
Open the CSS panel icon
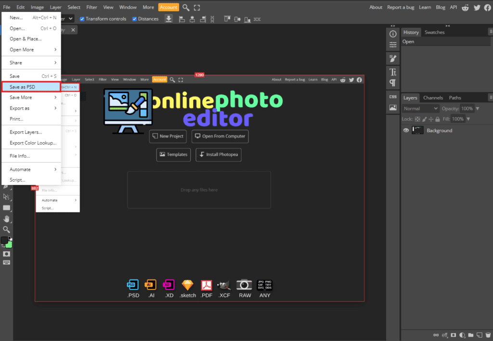393,97
